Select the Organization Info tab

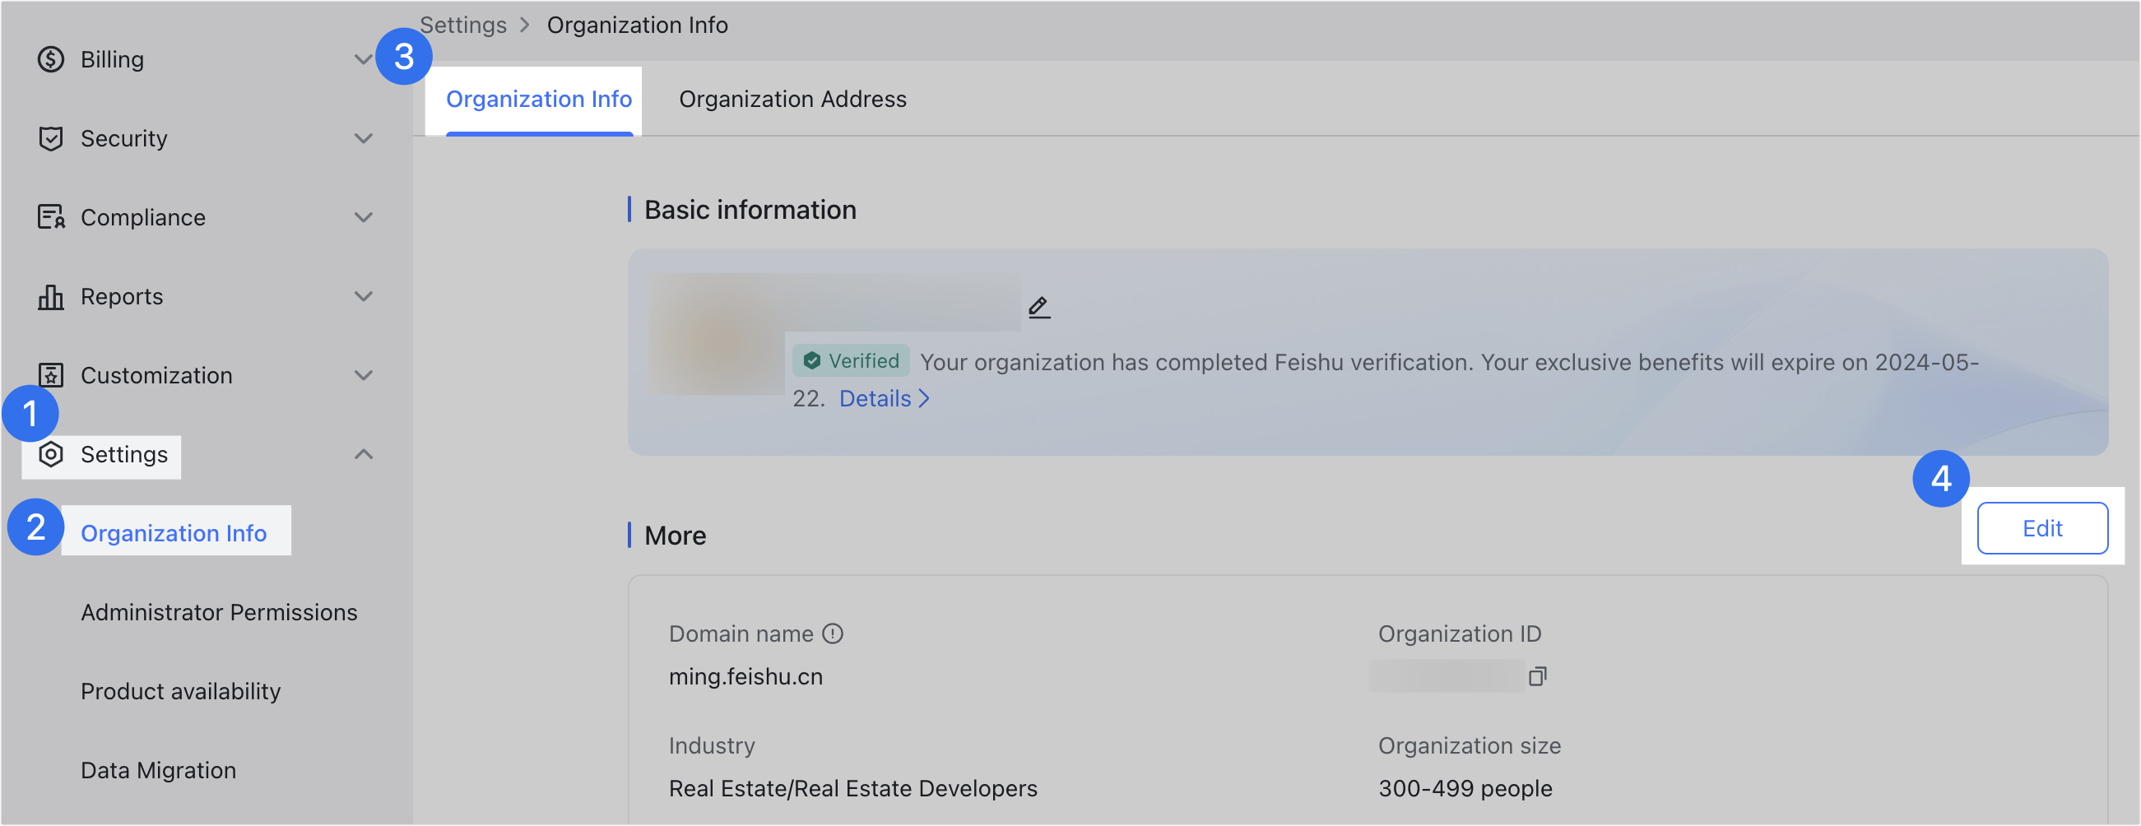pos(539,99)
